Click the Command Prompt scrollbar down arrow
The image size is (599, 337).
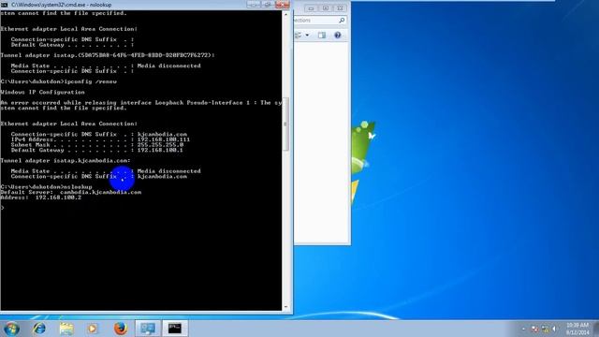[x=285, y=307]
